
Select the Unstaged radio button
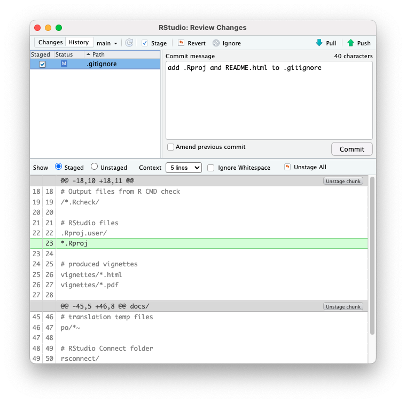click(95, 167)
